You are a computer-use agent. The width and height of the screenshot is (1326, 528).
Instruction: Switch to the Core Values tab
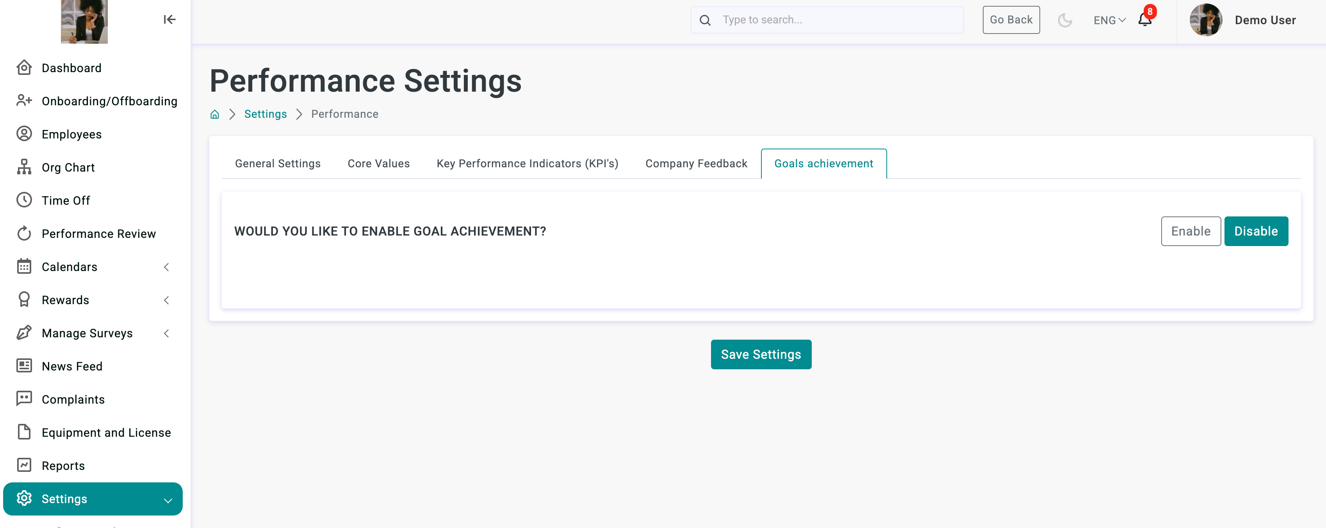coord(379,163)
